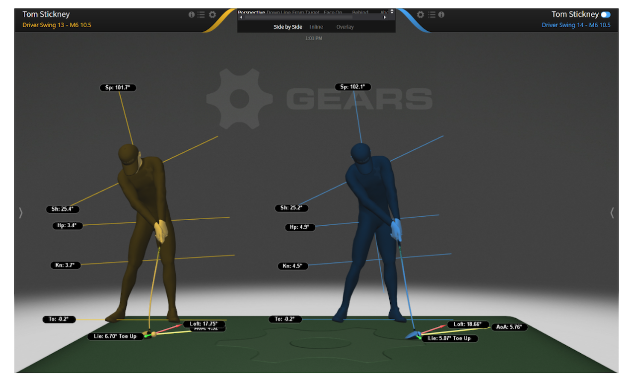Image resolution: width=630 pixels, height=381 pixels.
Task: Click AoA: 5.76° label
Action: (x=509, y=327)
